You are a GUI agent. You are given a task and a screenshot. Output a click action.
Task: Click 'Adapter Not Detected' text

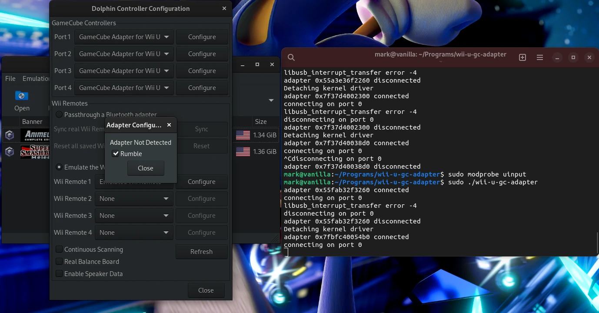pyautogui.click(x=140, y=143)
